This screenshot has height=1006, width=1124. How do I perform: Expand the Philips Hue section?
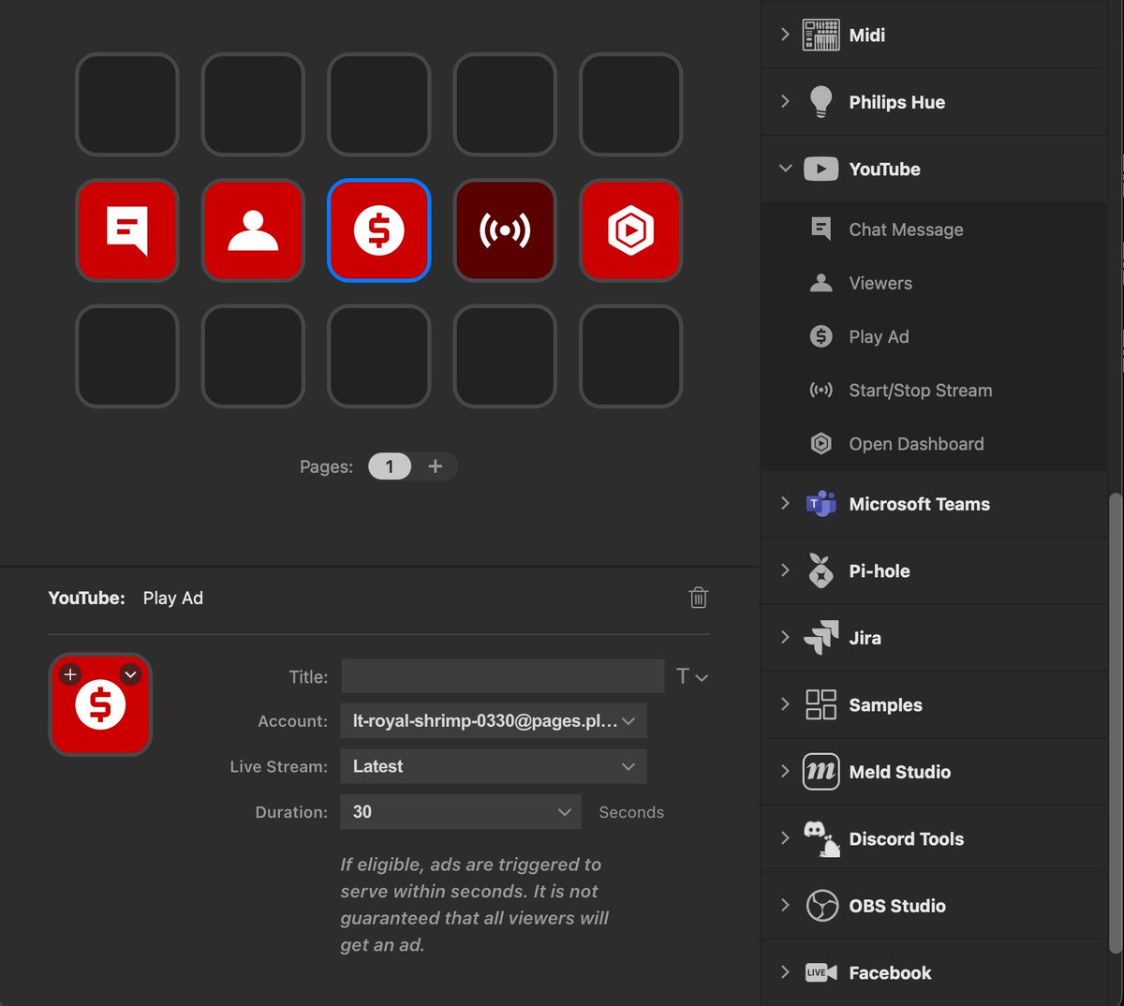[x=785, y=102]
